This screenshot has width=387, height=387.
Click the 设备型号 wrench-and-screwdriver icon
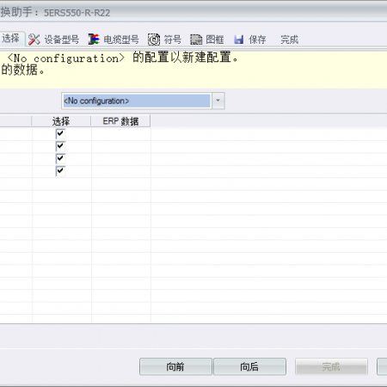[34, 40]
